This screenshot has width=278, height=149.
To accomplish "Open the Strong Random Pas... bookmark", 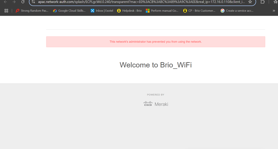I will pos(32,11).
